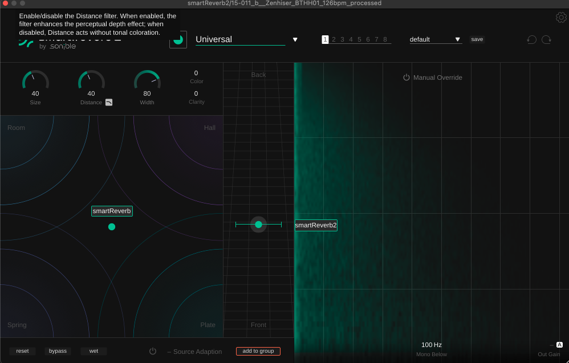
Task: Select state slot 1
Action: 325,39
